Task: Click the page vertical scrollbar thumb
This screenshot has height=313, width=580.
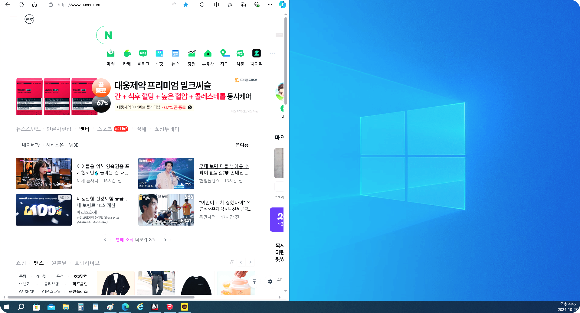Action: pos(286,60)
